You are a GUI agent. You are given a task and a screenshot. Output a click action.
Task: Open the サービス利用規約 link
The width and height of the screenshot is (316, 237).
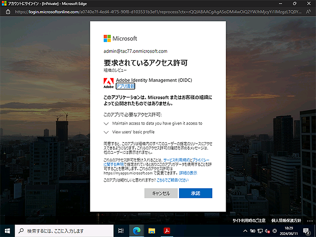[x=176, y=160]
